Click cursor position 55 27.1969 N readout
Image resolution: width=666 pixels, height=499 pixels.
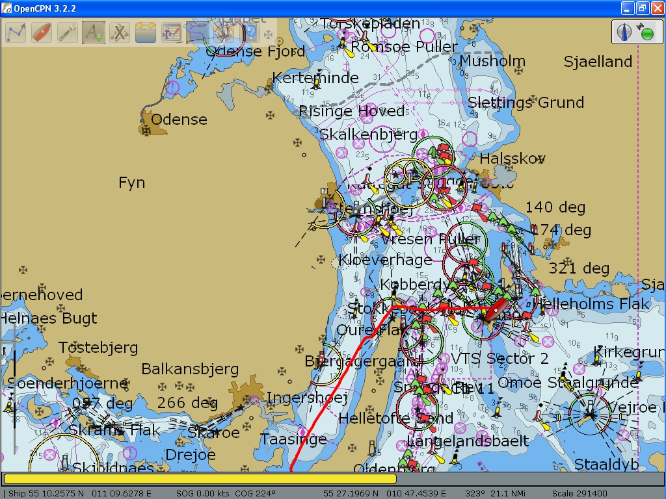384,494
